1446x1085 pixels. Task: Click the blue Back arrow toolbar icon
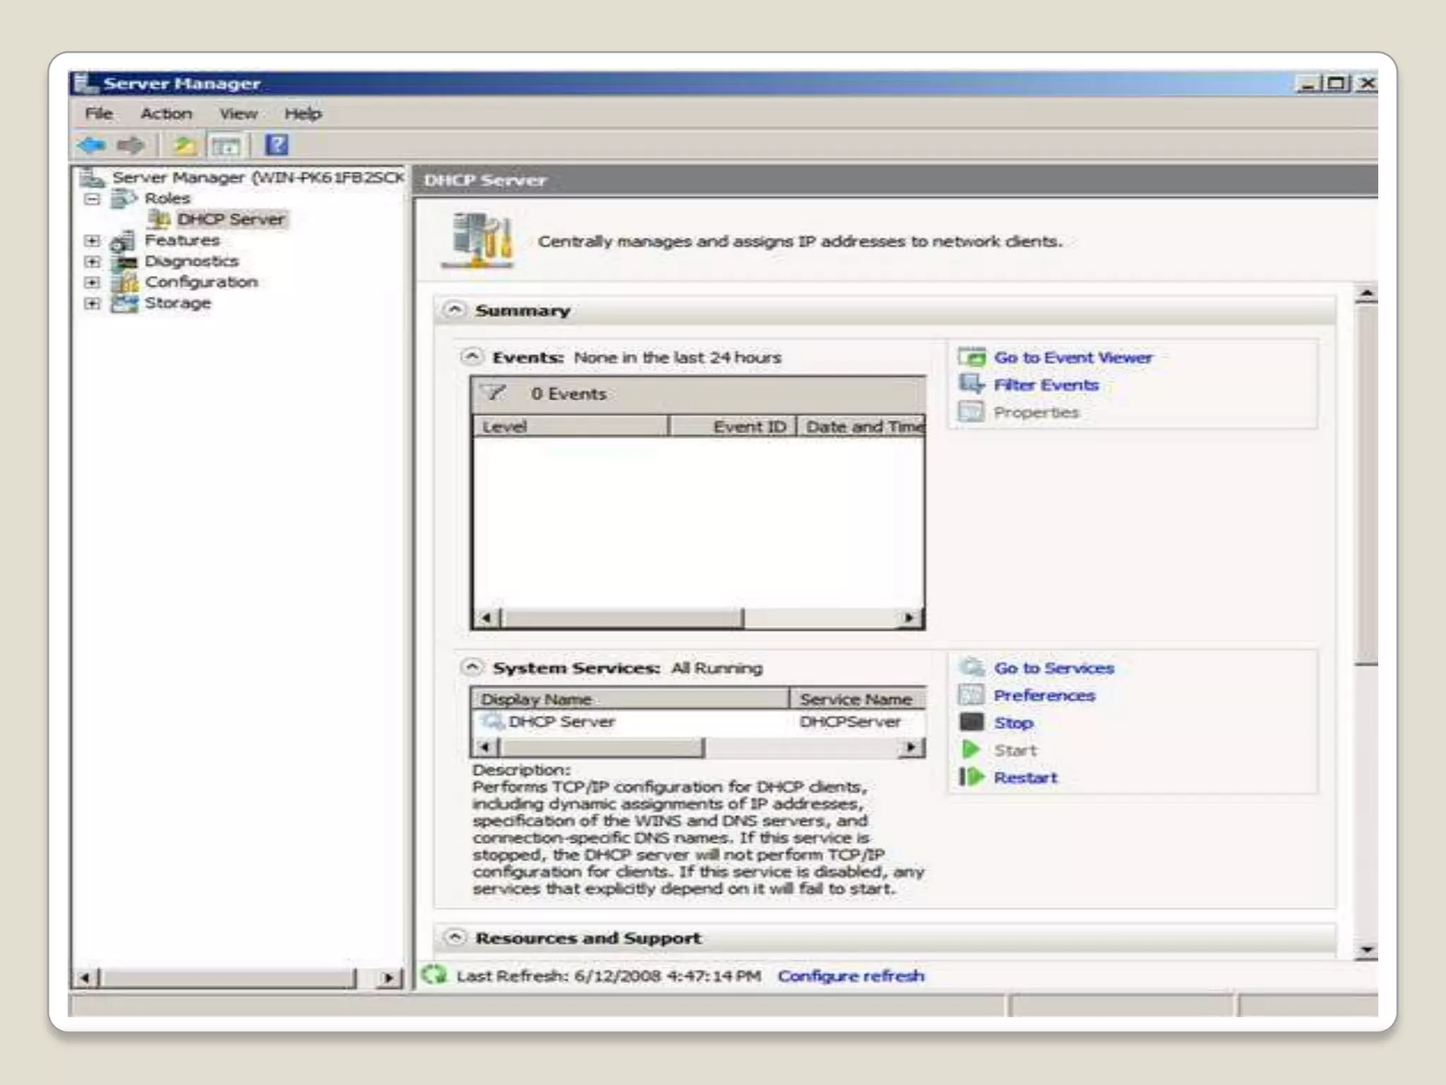91,146
